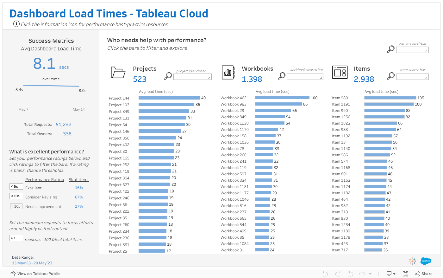
Task: Edit the Consider Revising ≤ 10s box
Action: [16, 196]
